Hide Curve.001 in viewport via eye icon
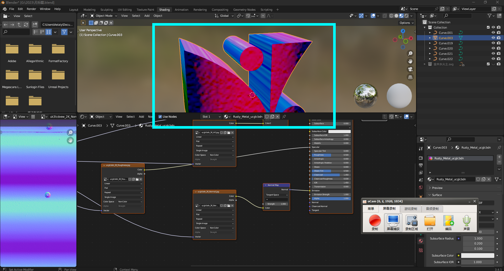 (x=493, y=32)
